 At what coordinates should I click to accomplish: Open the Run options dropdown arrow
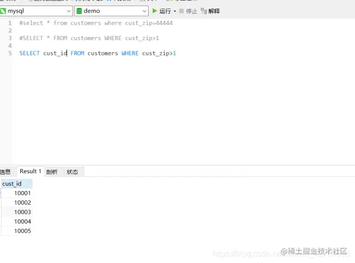(174, 11)
